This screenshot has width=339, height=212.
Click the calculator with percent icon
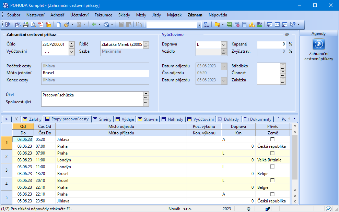[x=237, y=24]
